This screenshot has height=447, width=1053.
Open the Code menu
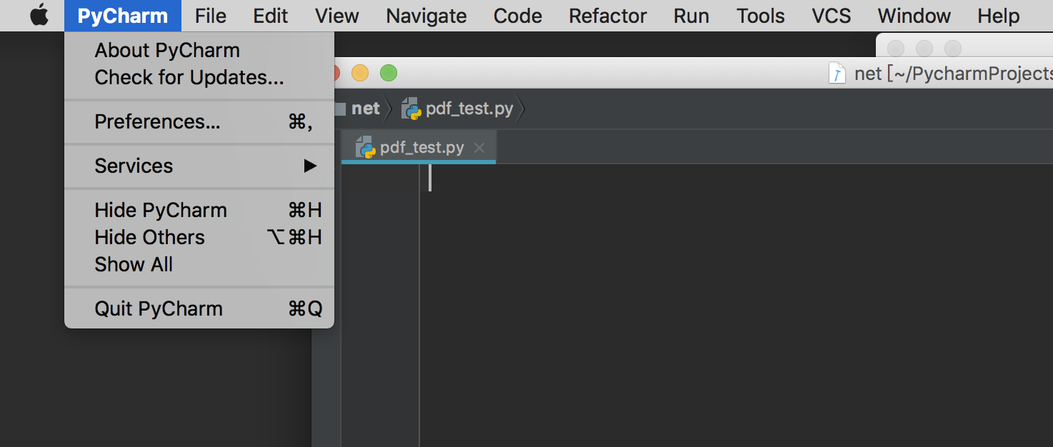(x=518, y=16)
